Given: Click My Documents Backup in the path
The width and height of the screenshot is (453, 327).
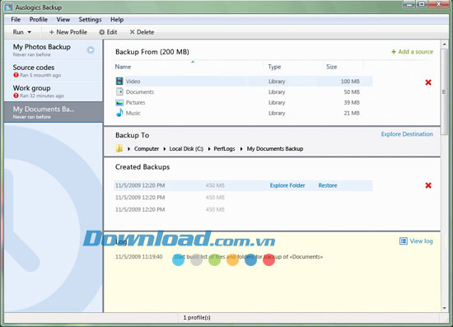Looking at the screenshot, I should pos(275,149).
